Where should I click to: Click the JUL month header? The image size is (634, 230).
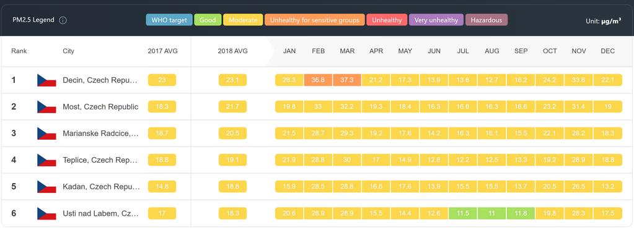point(463,51)
